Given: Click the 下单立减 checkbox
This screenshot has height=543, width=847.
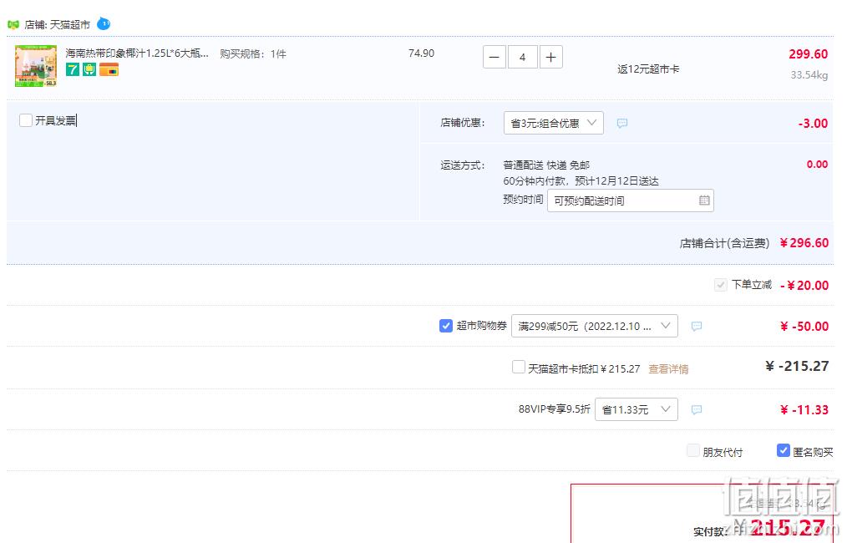Looking at the screenshot, I should (721, 285).
